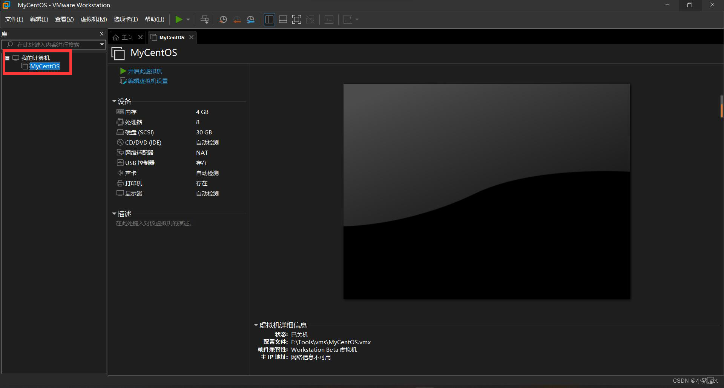Click the 30 GB disk size value

pyautogui.click(x=204, y=132)
